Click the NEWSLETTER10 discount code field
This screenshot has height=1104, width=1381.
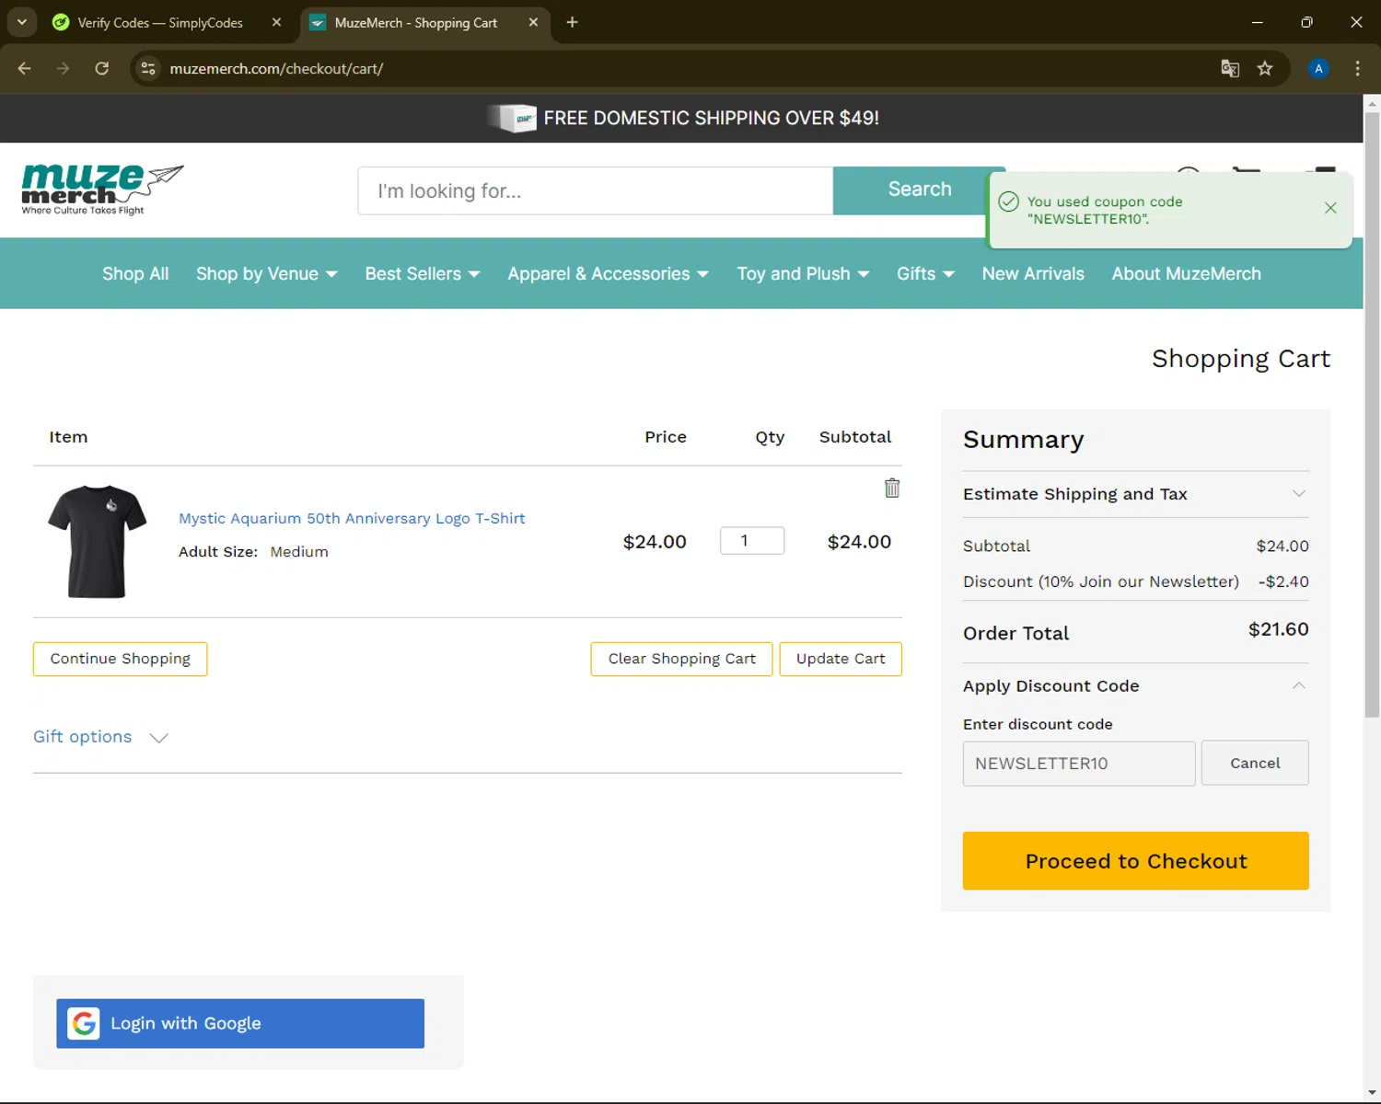click(1079, 764)
